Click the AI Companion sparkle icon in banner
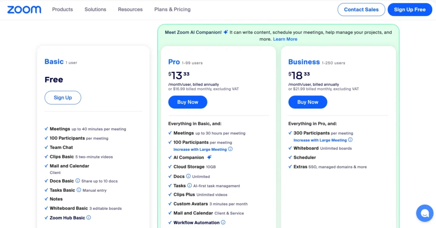Image resolution: width=436 pixels, height=228 pixels. point(226,32)
